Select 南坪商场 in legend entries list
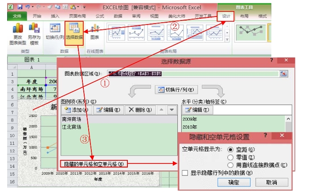Screen dimensions: 311x196 coord(119,119)
